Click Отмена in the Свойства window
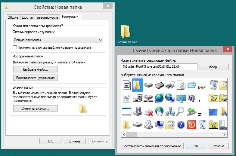Viewport: 236px width, 156px height. tap(75, 141)
